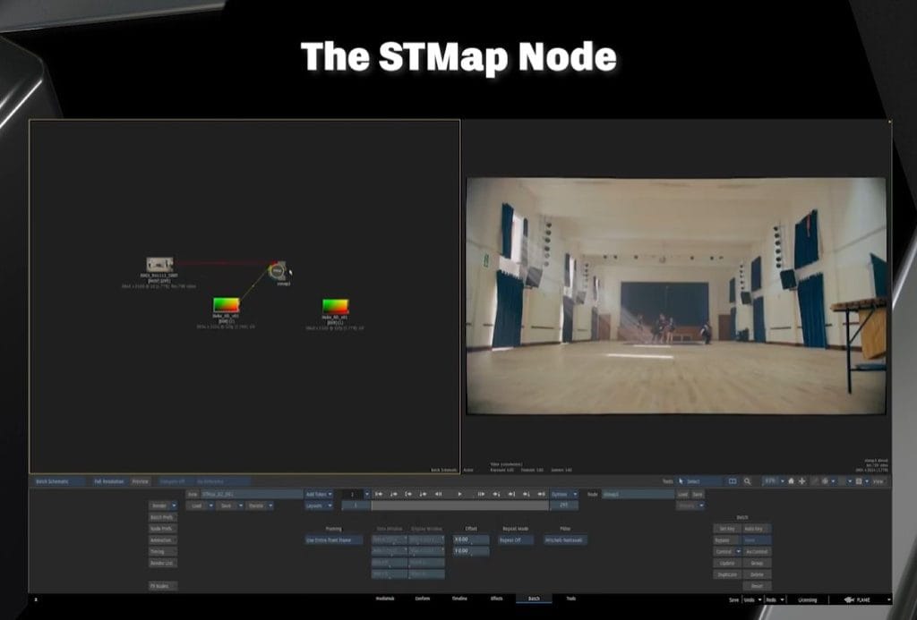This screenshot has width=917, height=620.
Task: Select the unconnected gradient clip node on right
Action: [x=335, y=306]
